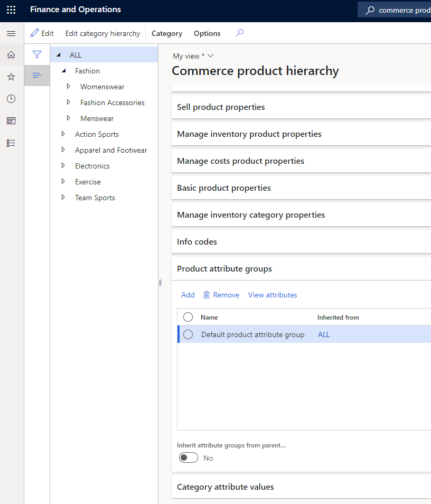The height and width of the screenshot is (504, 431).
Task: Go to home dashboard icon
Action: pyautogui.click(x=11, y=54)
